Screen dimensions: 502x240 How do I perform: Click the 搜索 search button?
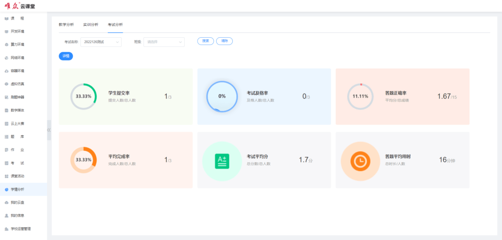click(205, 41)
